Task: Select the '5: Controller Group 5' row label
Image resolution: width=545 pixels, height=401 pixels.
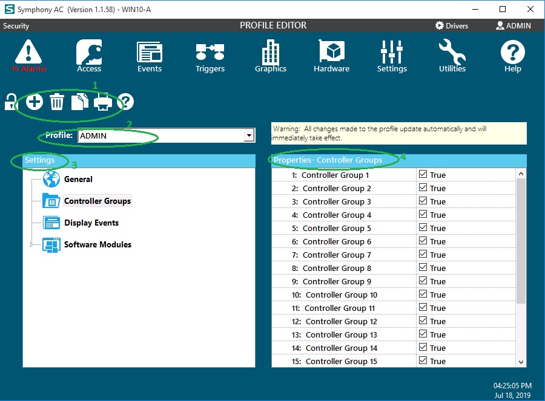Action: coord(332,228)
